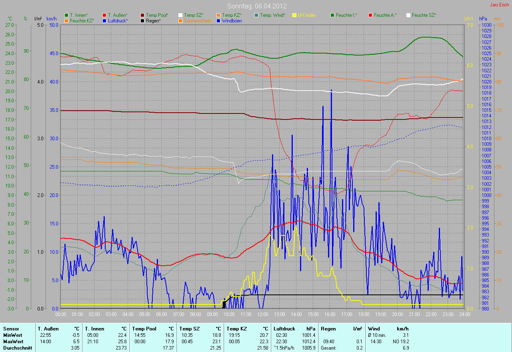This screenshot has height=352, width=512.
Task: Select the yellow UV Index legend square
Action: pyautogui.click(x=294, y=15)
